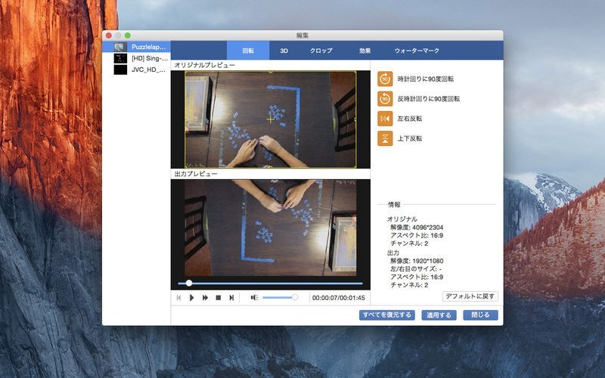Click the デフォルトに戻す button

tap(470, 296)
